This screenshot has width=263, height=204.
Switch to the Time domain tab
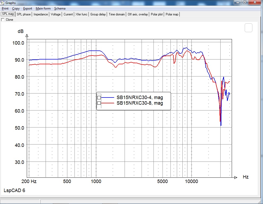point(117,14)
